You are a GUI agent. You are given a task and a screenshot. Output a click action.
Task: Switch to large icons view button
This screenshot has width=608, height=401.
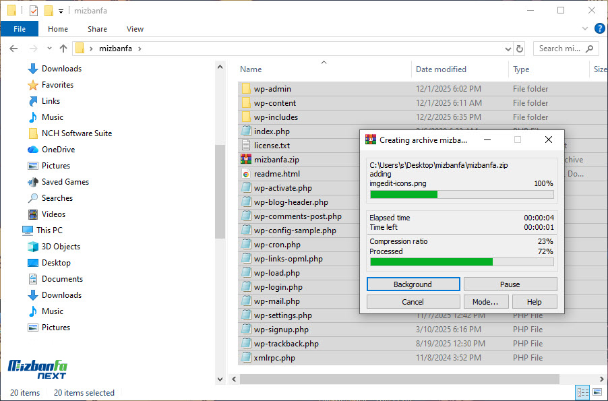[x=597, y=392]
